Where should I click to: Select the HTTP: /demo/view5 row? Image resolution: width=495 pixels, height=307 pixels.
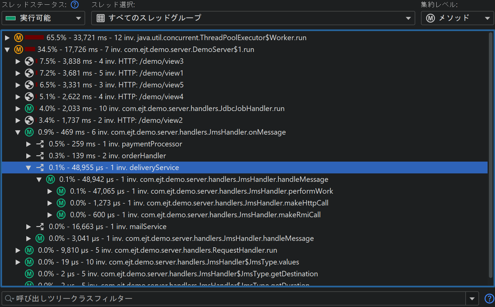pyautogui.click(x=111, y=85)
